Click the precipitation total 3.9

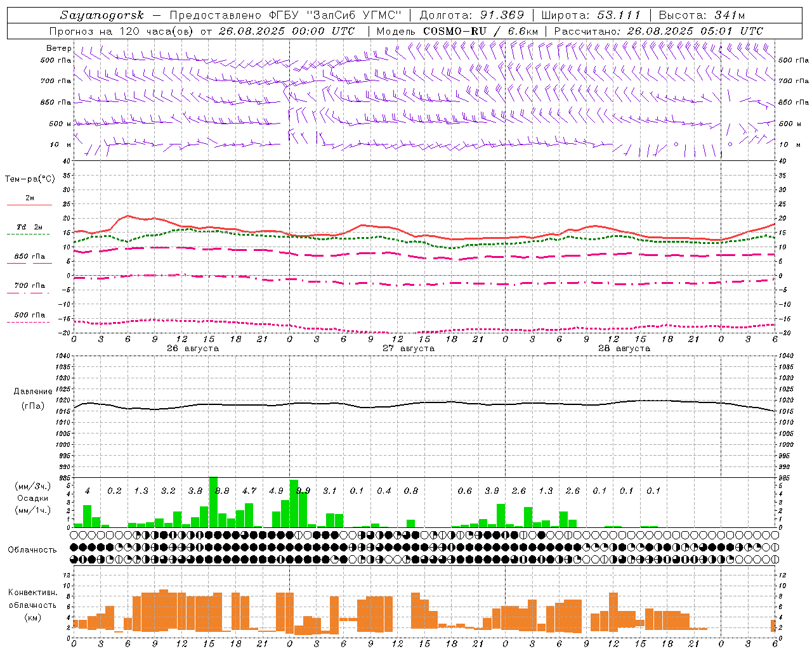pyautogui.click(x=492, y=491)
